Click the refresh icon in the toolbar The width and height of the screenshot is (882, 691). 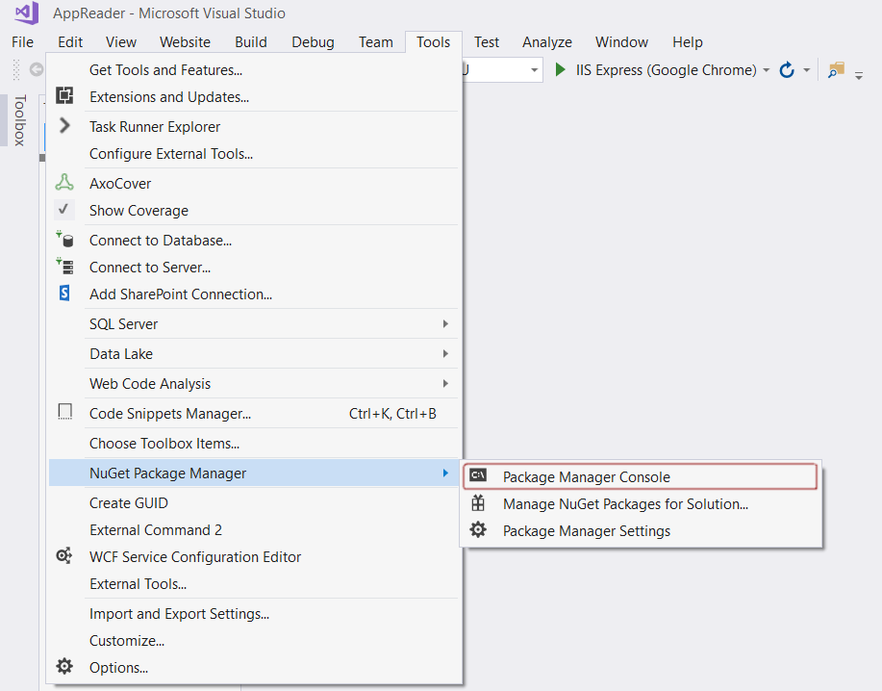(x=786, y=69)
